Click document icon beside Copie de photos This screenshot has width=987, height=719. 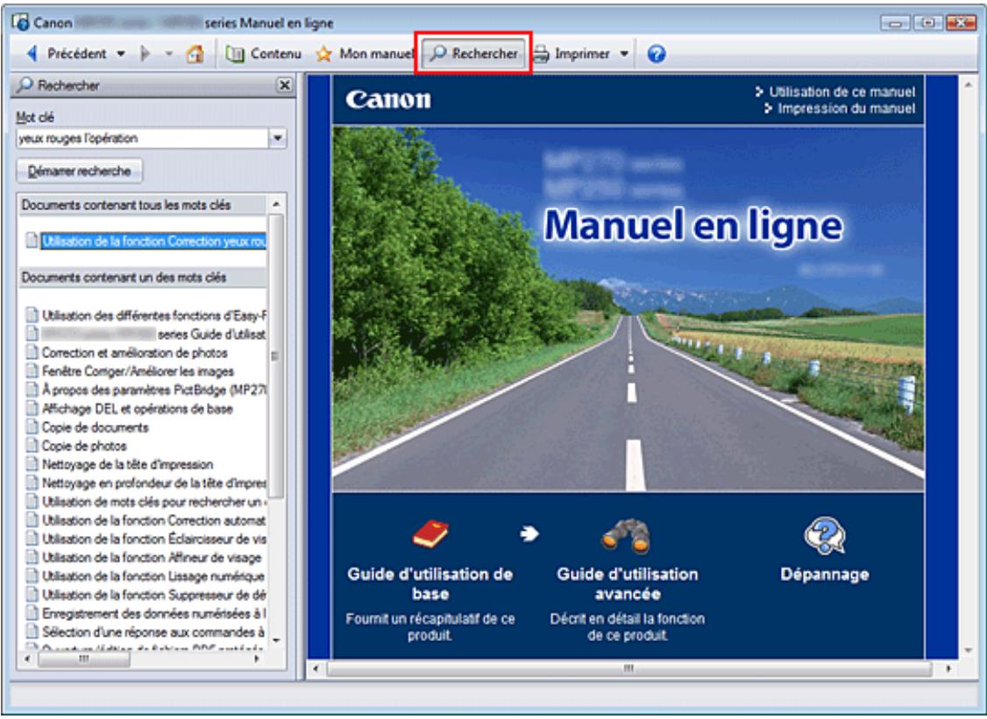pos(32,446)
